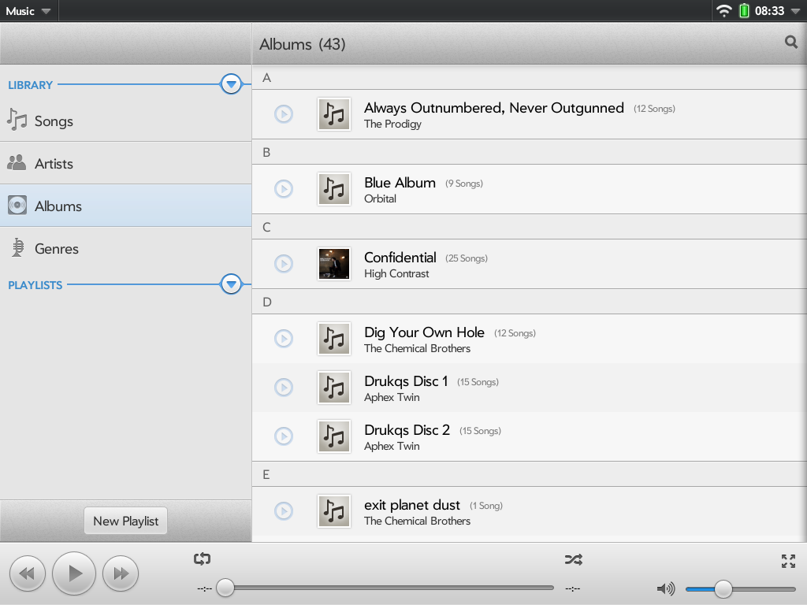Open the Confidential album cover art

click(x=334, y=264)
